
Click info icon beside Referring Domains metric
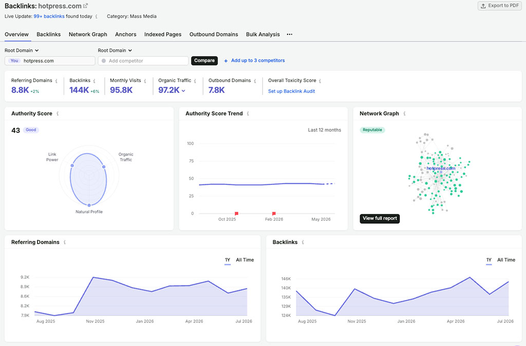coord(57,81)
